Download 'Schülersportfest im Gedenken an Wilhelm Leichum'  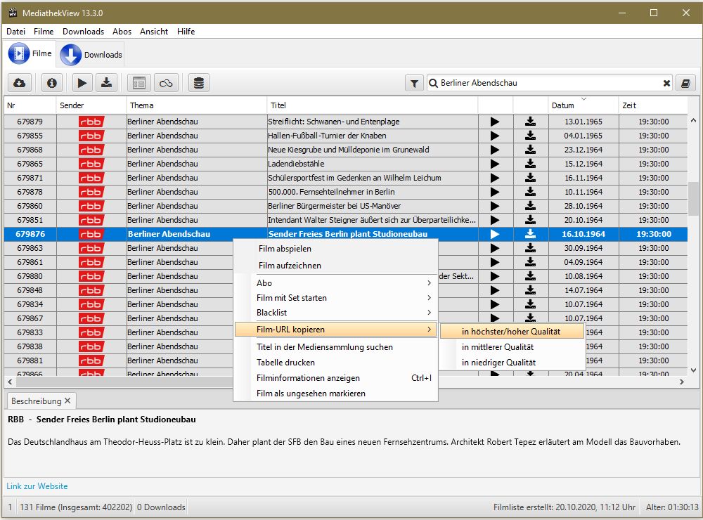point(530,178)
